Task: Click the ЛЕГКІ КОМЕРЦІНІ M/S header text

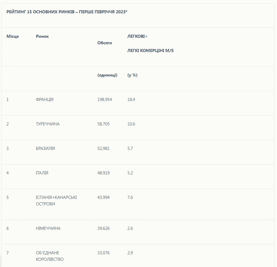Action: click(150, 50)
